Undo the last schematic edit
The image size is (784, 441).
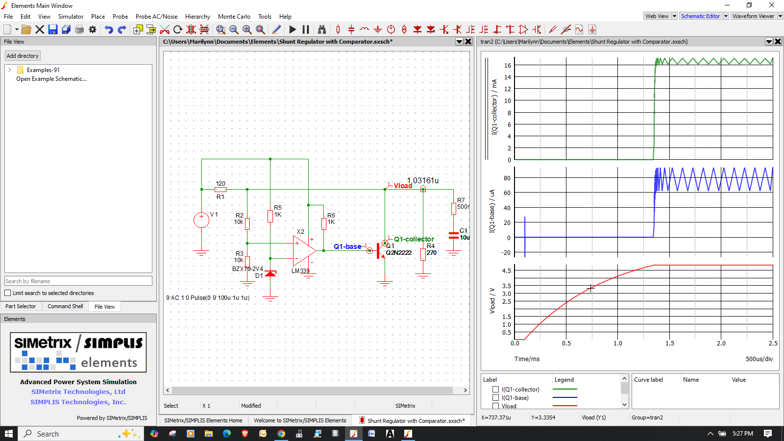tap(109, 29)
